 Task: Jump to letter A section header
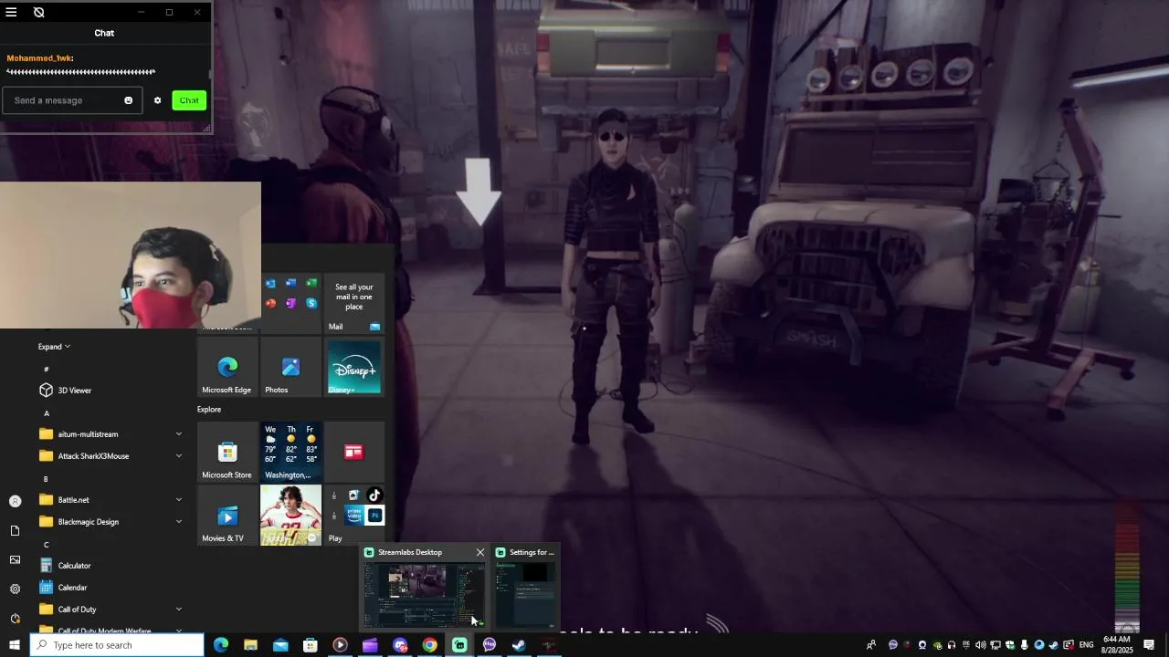pyautogui.click(x=47, y=413)
